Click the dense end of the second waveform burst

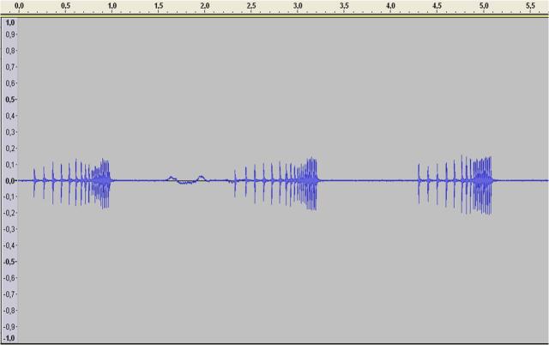pos(309,183)
